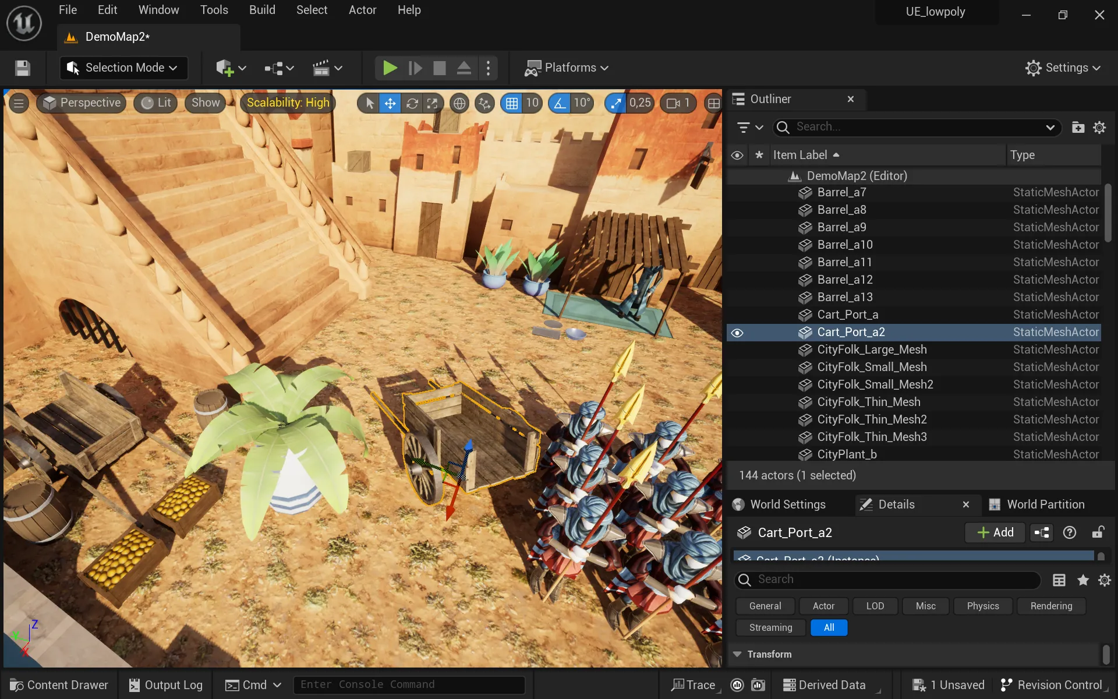The image size is (1118, 699).
Task: Hide Cart_Port_a2 with its eye icon
Action: pos(737,333)
